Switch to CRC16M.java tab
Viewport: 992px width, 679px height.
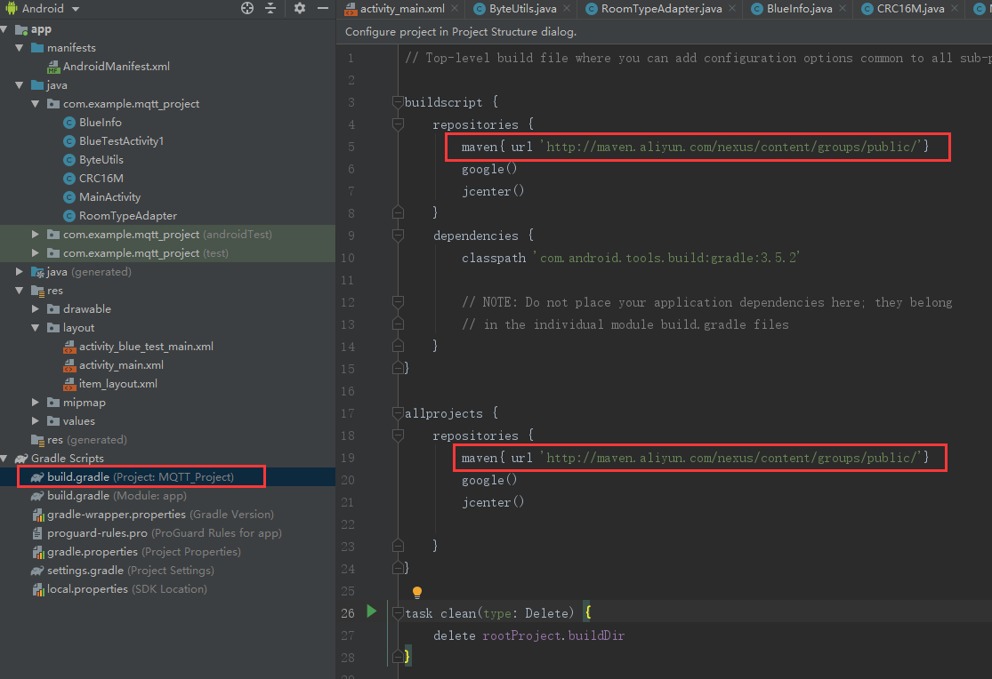click(x=910, y=9)
